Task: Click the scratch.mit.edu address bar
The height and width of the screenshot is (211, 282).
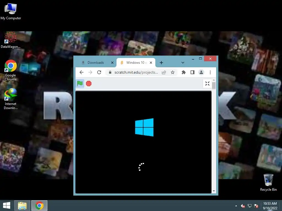Action: pos(136,72)
